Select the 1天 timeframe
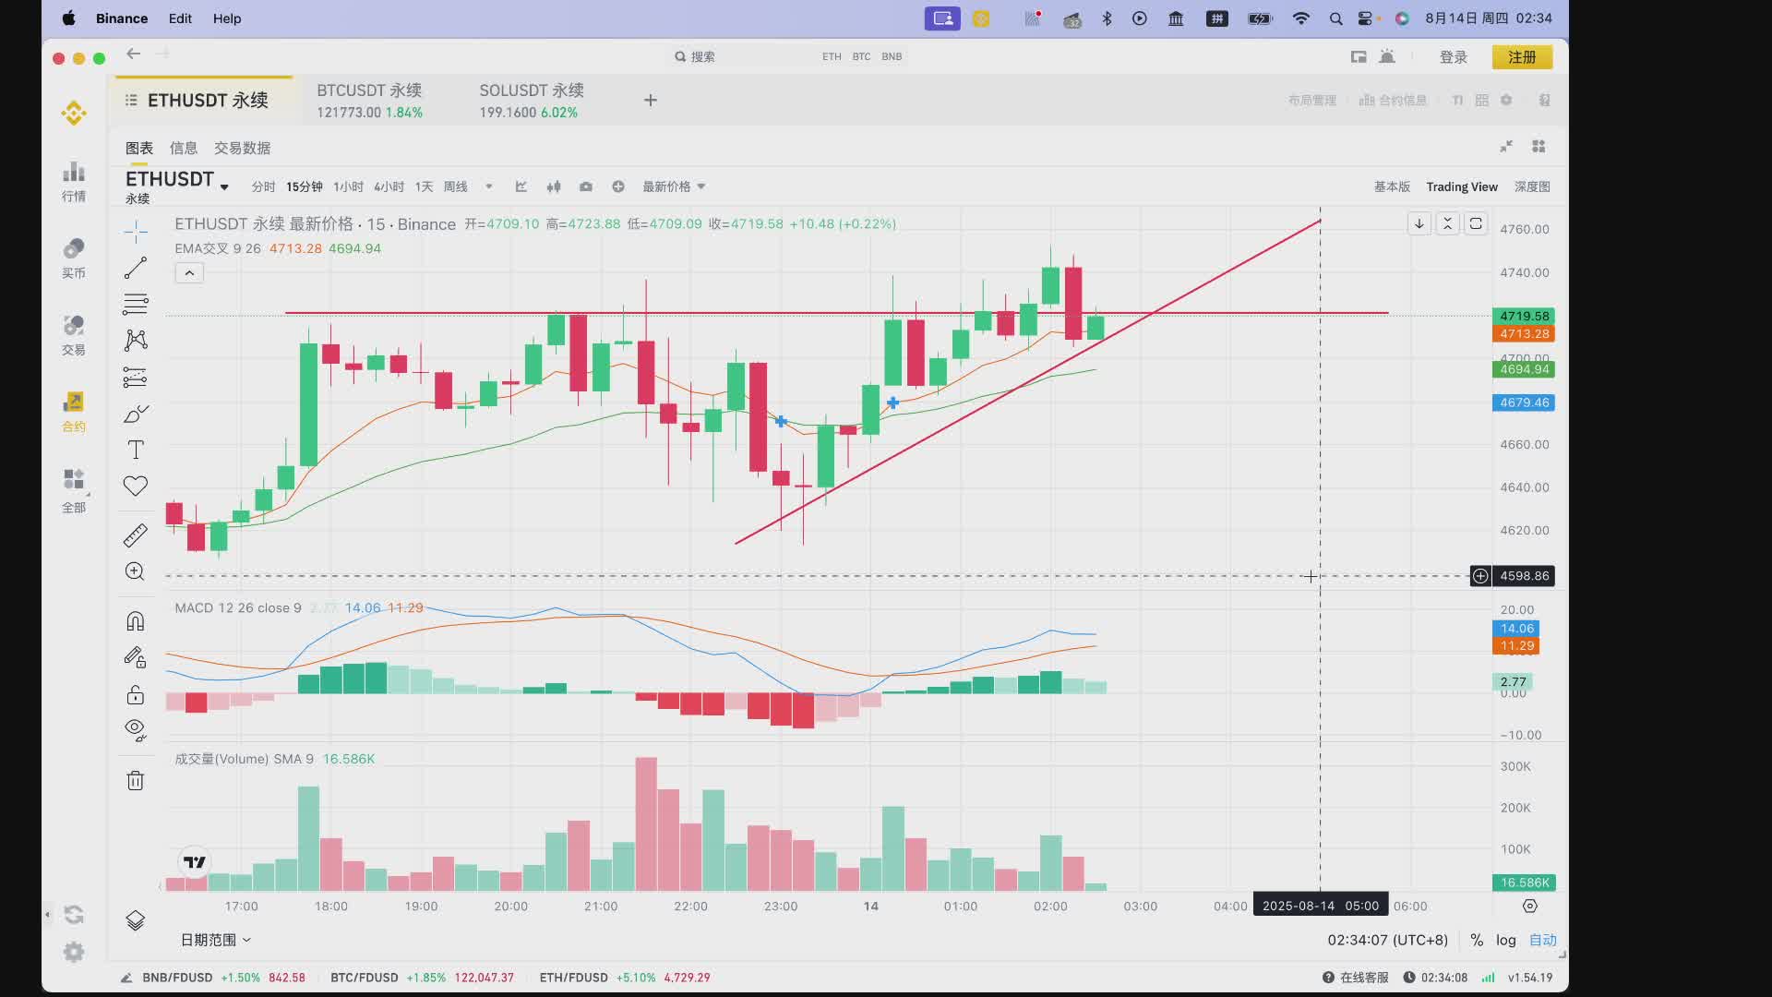The height and width of the screenshot is (997, 1772). (424, 186)
